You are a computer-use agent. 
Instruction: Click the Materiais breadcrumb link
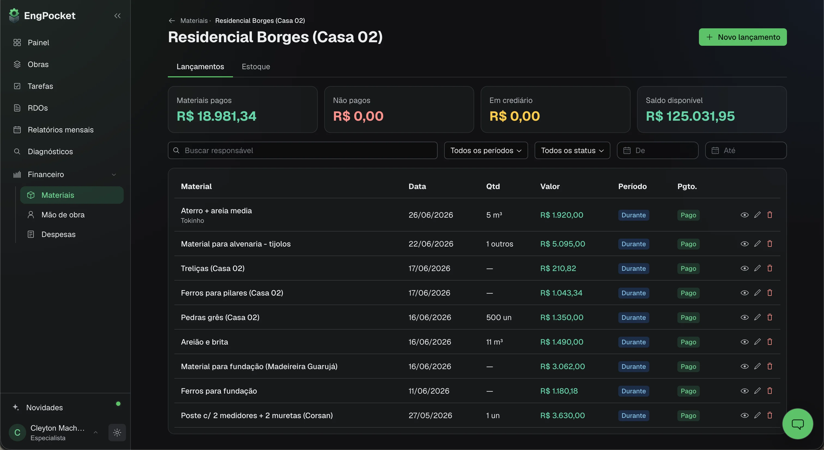[x=194, y=21]
